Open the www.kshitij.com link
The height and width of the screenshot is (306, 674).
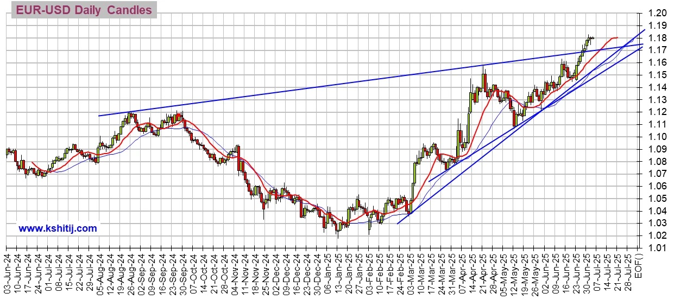(x=58, y=228)
